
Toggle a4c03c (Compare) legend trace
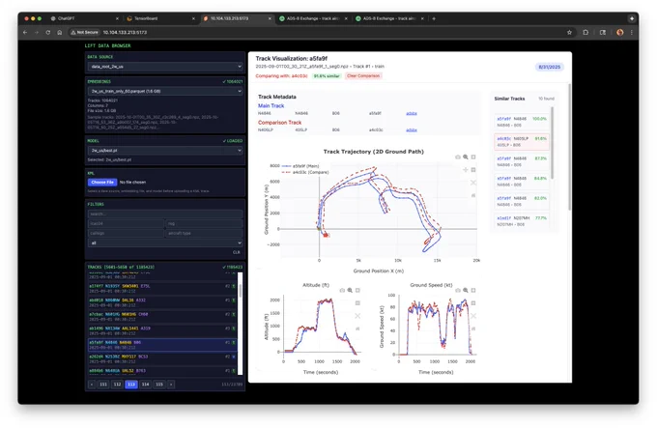pos(305,172)
